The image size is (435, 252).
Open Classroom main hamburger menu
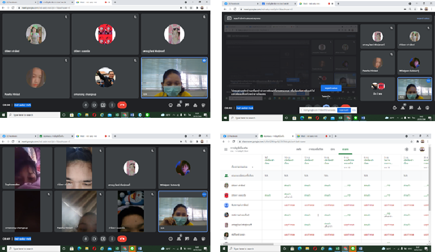coord(226,149)
